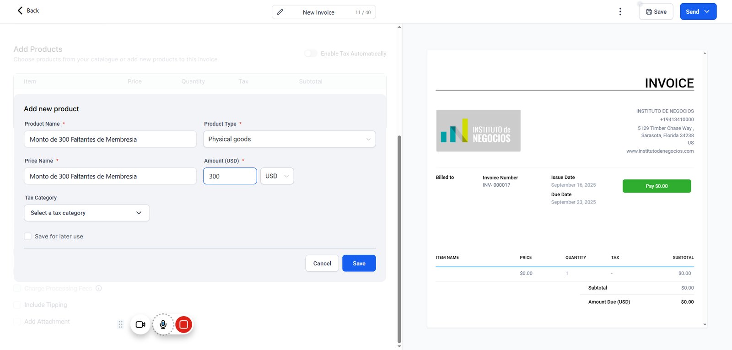This screenshot has height=350, width=732.
Task: Open the Product Type dropdown
Action: coord(289,139)
